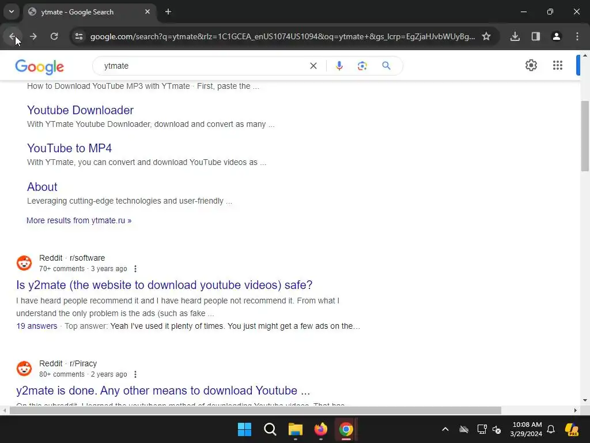The height and width of the screenshot is (443, 590).
Task: Click 'How to Download YouTube MP3' snippet
Action: 143,86
